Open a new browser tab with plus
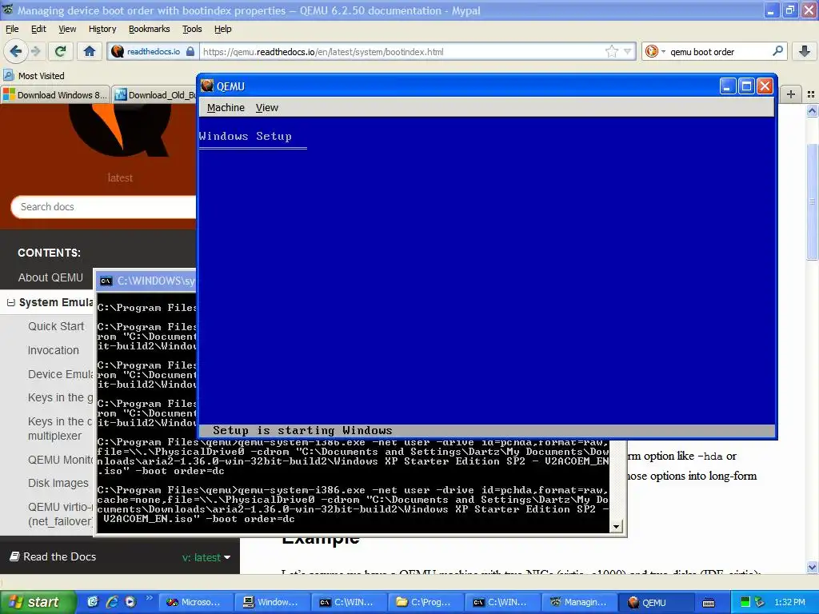819x614 pixels. tap(791, 94)
